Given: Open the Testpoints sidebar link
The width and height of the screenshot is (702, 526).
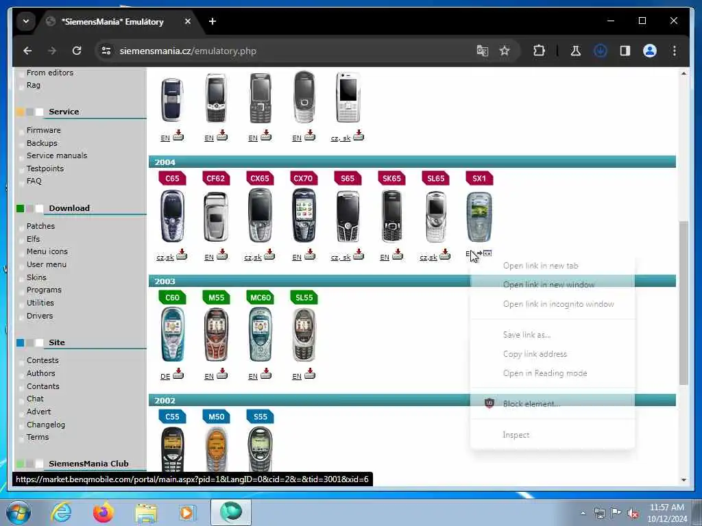Looking at the screenshot, I should coord(45,168).
